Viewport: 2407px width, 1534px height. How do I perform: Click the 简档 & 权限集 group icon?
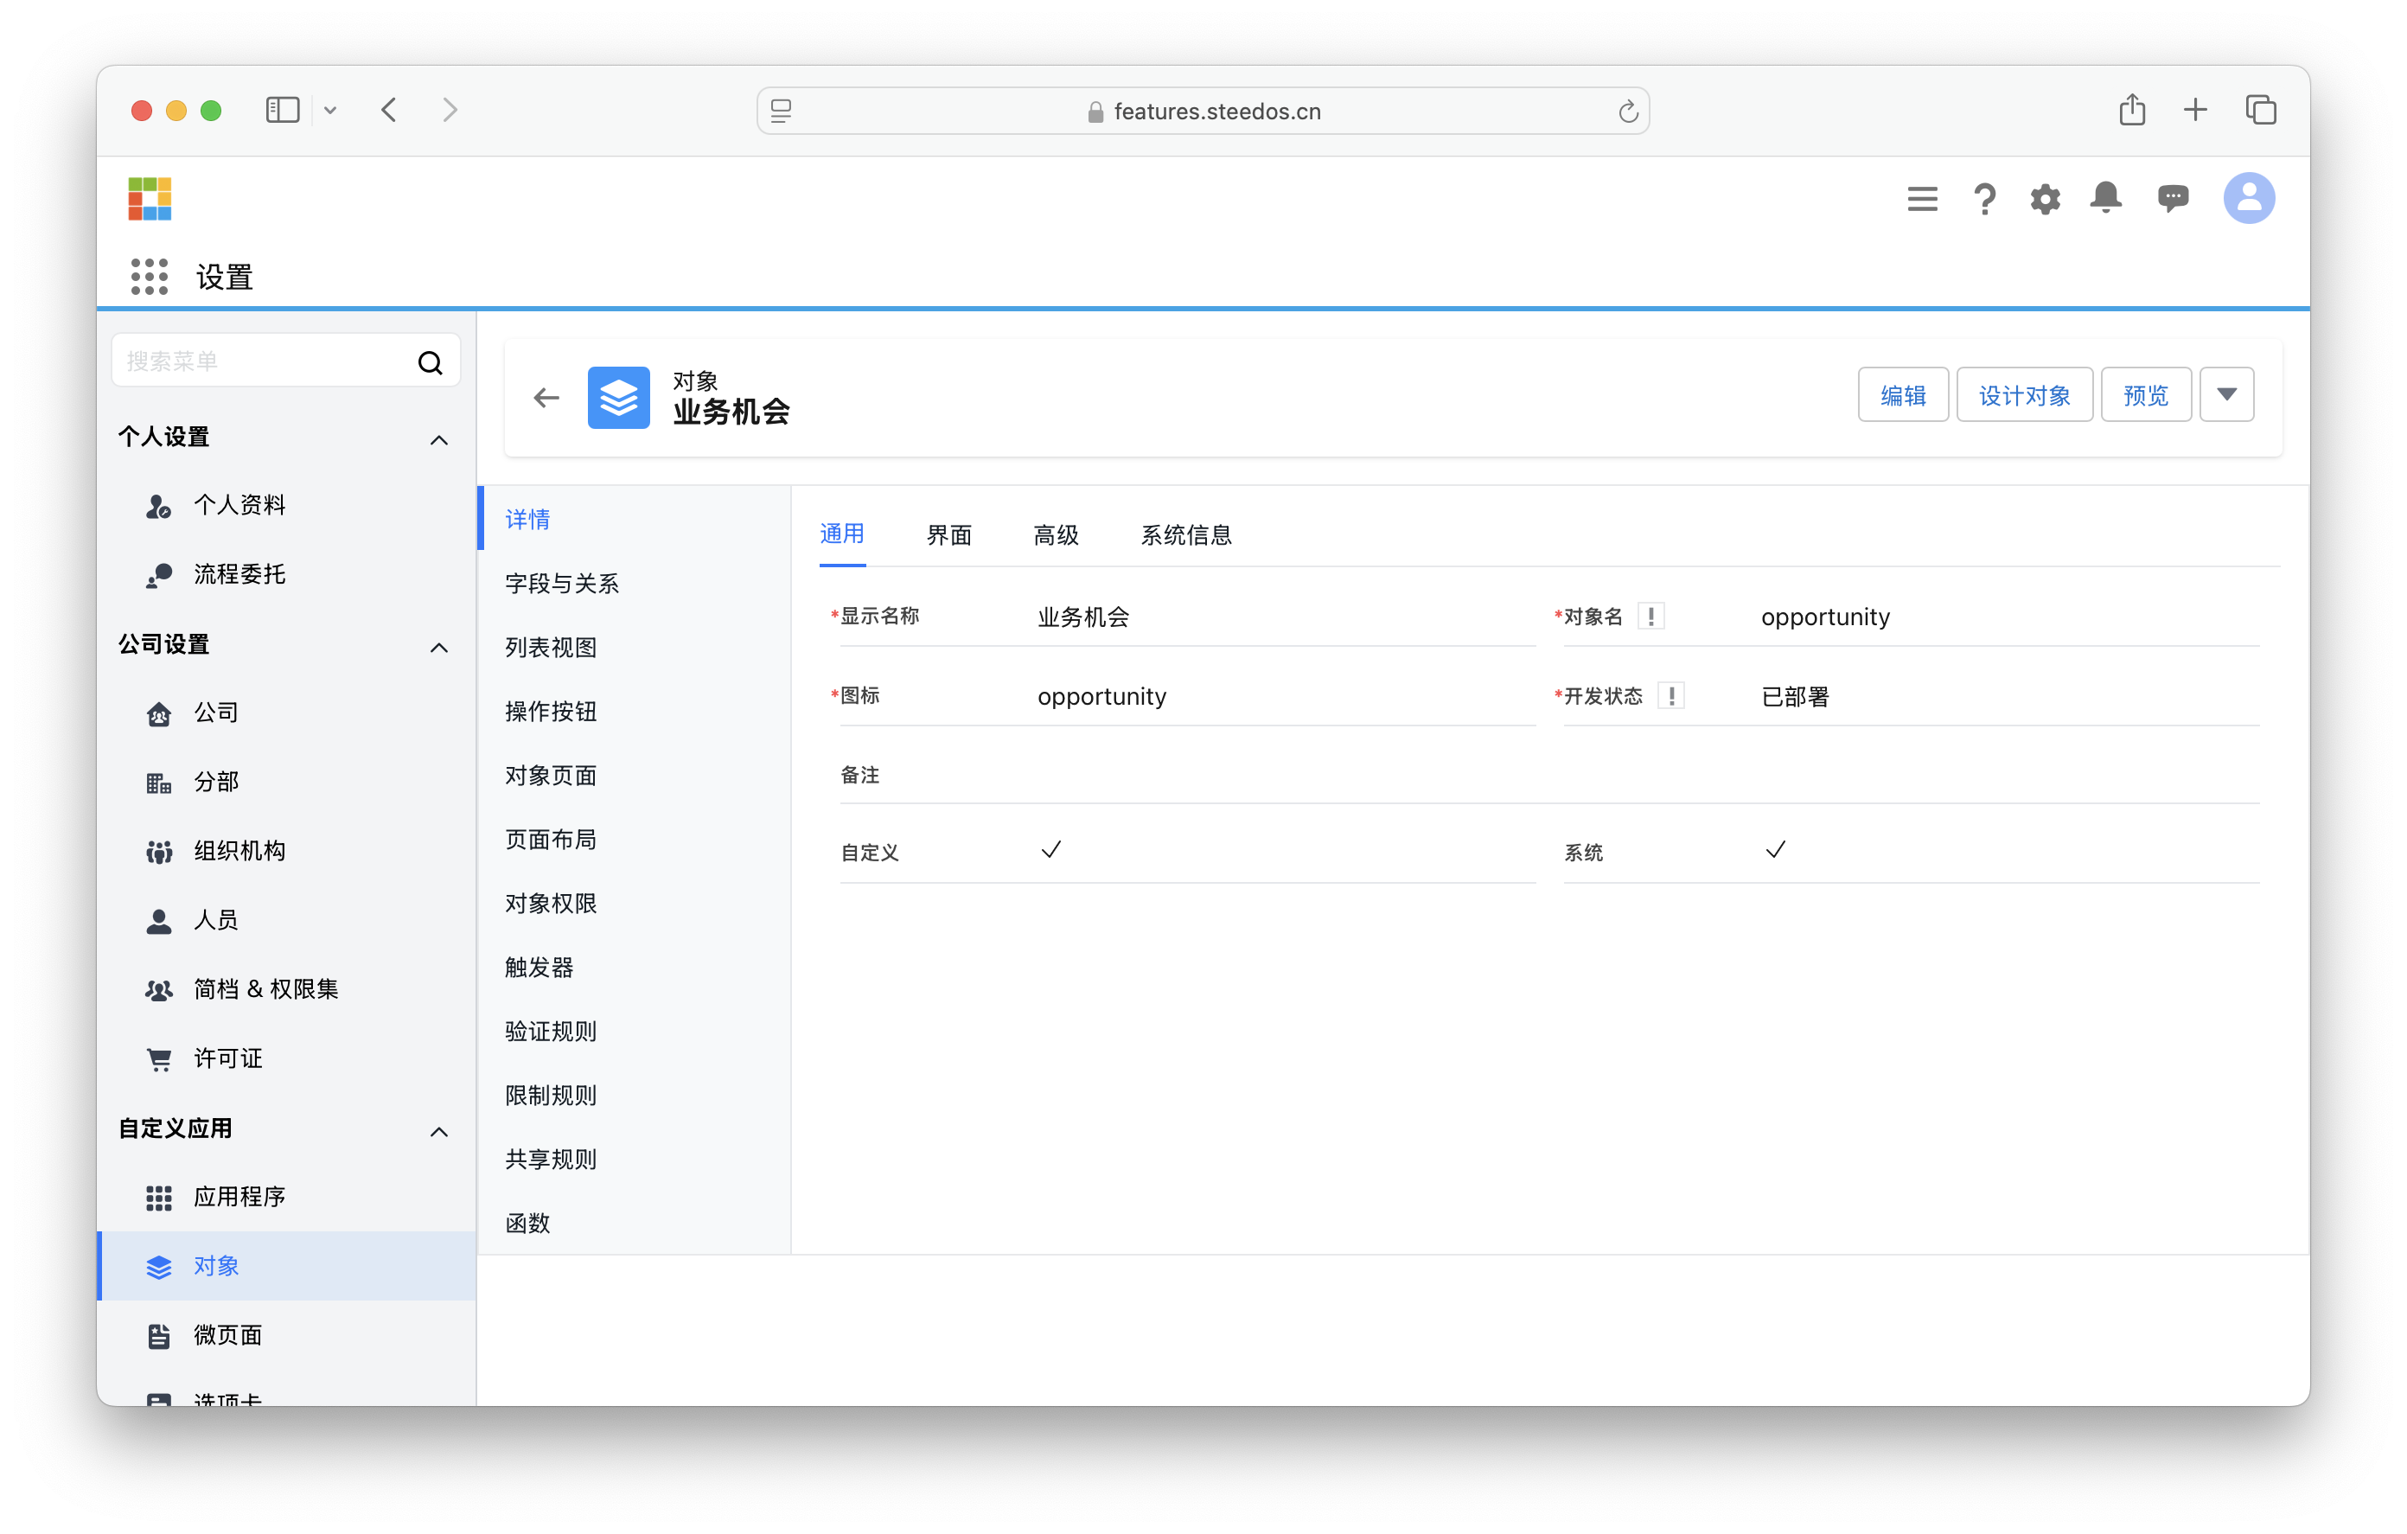pos(159,990)
